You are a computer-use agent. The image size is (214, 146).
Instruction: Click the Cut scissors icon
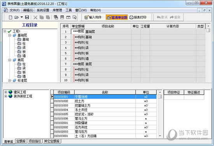[x=35, y=18]
